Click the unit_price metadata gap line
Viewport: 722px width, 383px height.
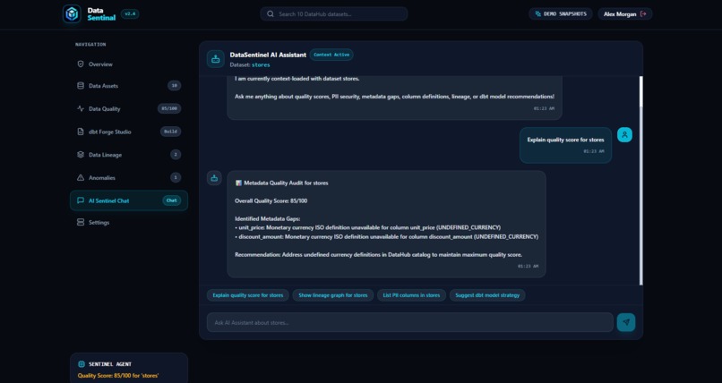pyautogui.click(x=367, y=227)
